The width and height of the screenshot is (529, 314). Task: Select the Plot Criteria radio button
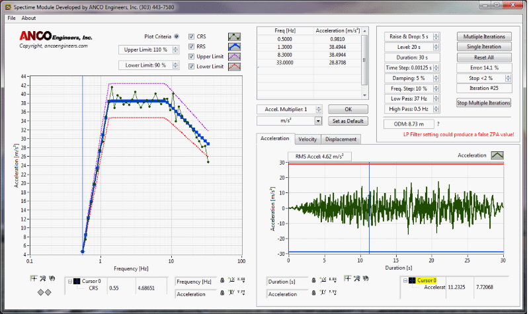(176, 36)
